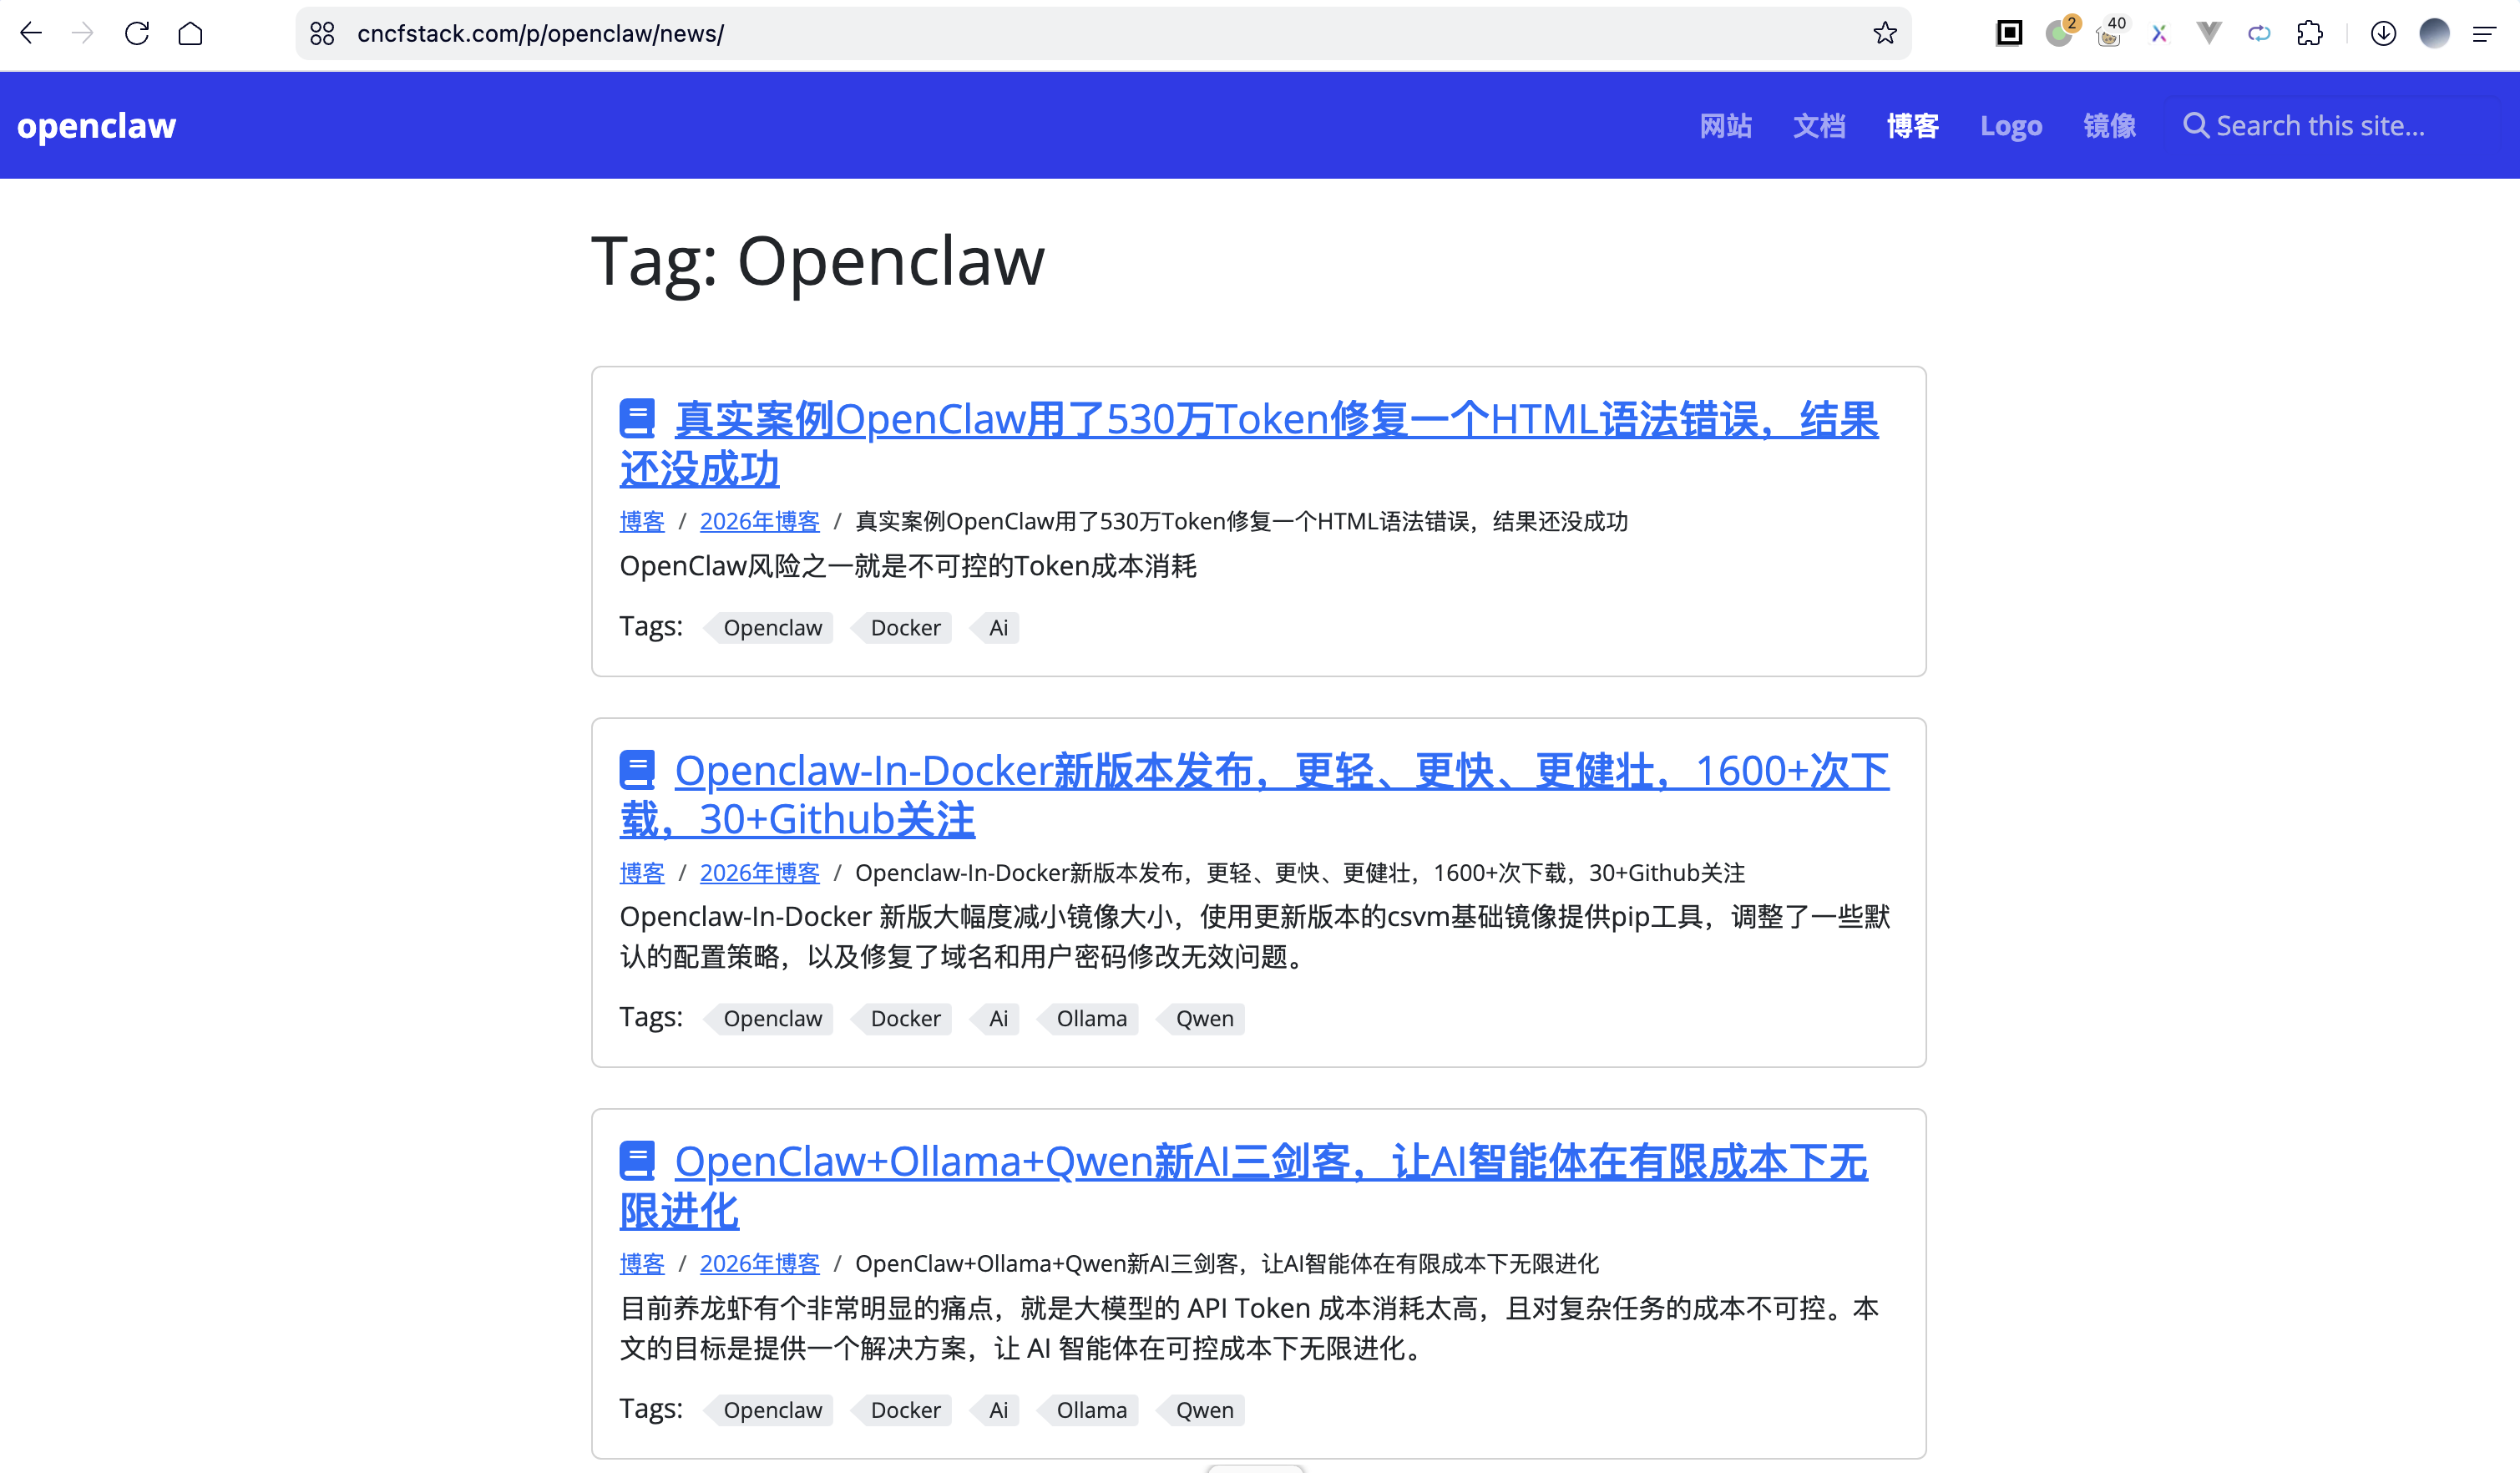Go to browser home page
The width and height of the screenshot is (2520, 1473).
pos(190,33)
